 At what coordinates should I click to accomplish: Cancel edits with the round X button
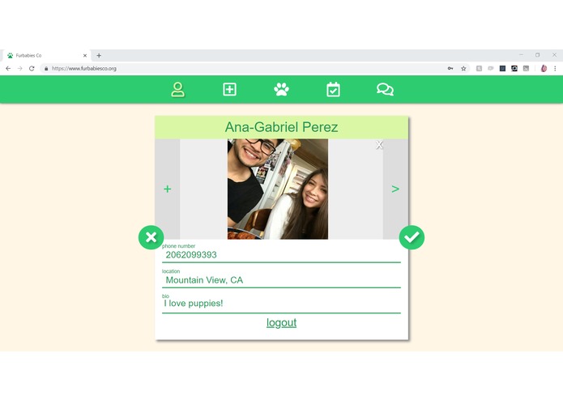pyautogui.click(x=151, y=237)
